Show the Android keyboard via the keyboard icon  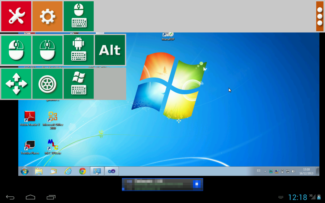[x=78, y=50]
